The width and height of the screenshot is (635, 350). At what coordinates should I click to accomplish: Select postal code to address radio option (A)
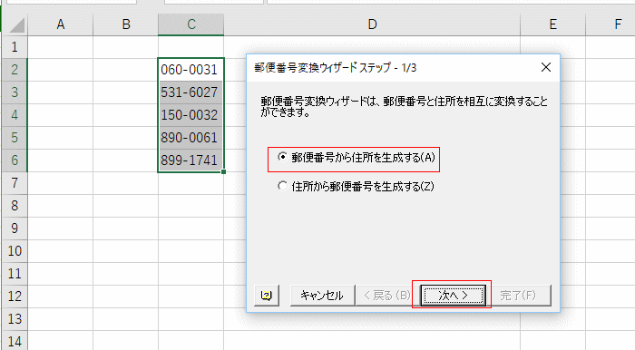pyautogui.click(x=356, y=158)
